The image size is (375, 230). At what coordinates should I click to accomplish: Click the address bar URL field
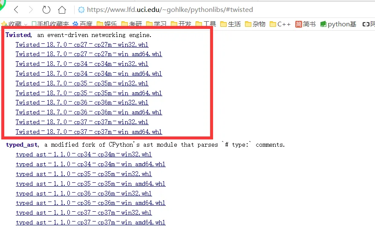(x=170, y=10)
